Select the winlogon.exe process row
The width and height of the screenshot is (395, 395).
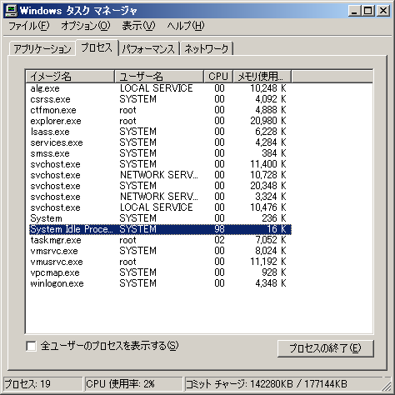160,283
